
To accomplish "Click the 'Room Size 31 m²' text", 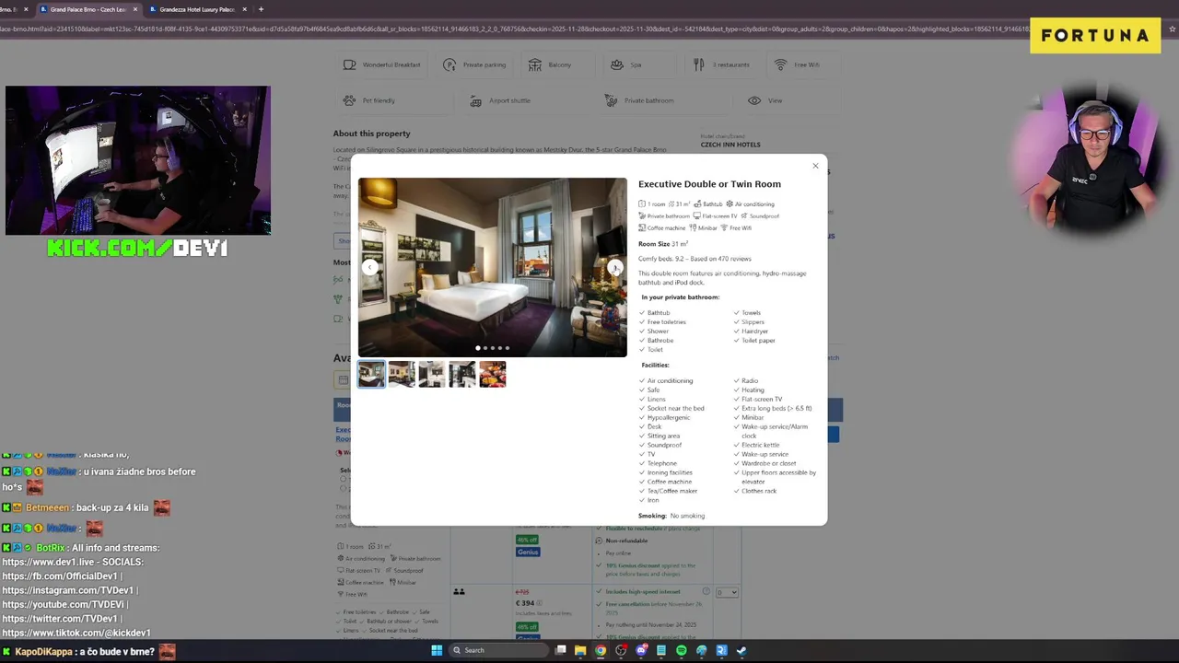I will click(663, 244).
